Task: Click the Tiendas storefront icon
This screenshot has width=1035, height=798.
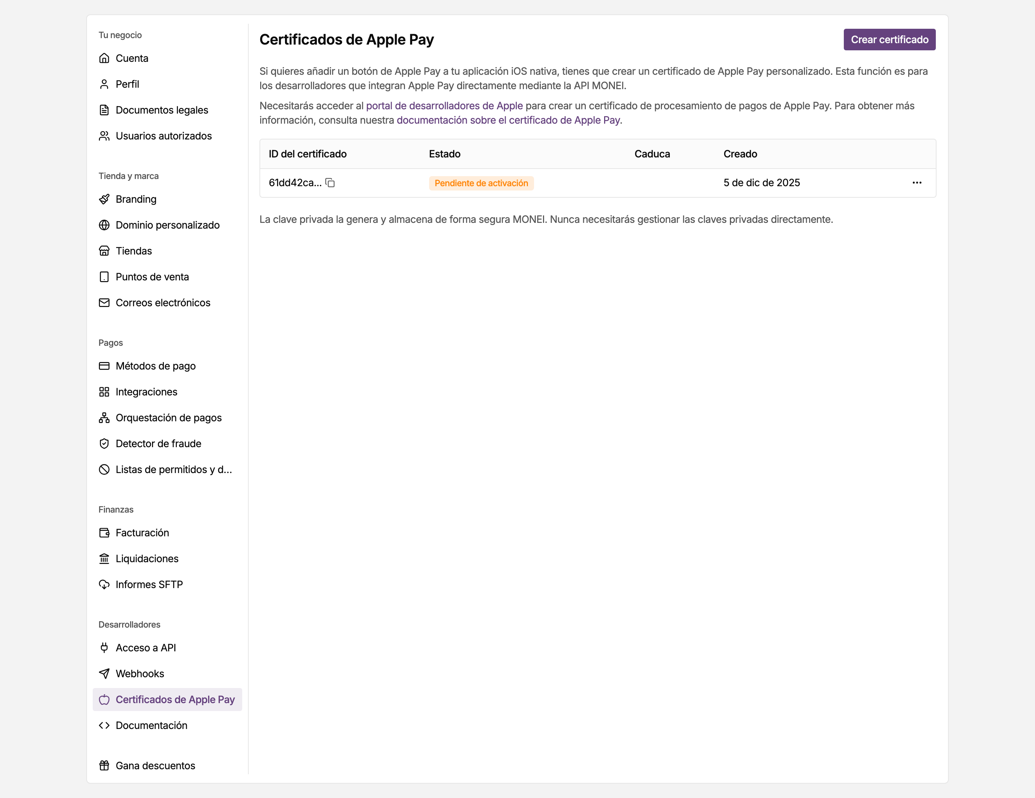Action: click(104, 251)
